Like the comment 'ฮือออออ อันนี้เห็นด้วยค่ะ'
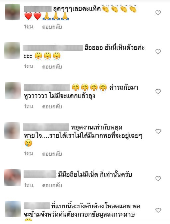This screenshot has height=224, width=170. point(158,52)
